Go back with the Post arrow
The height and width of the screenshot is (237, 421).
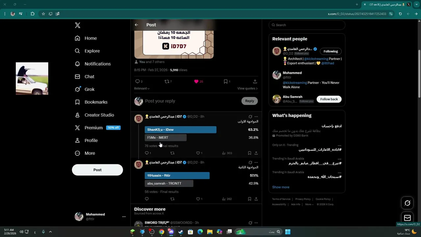tap(136, 25)
